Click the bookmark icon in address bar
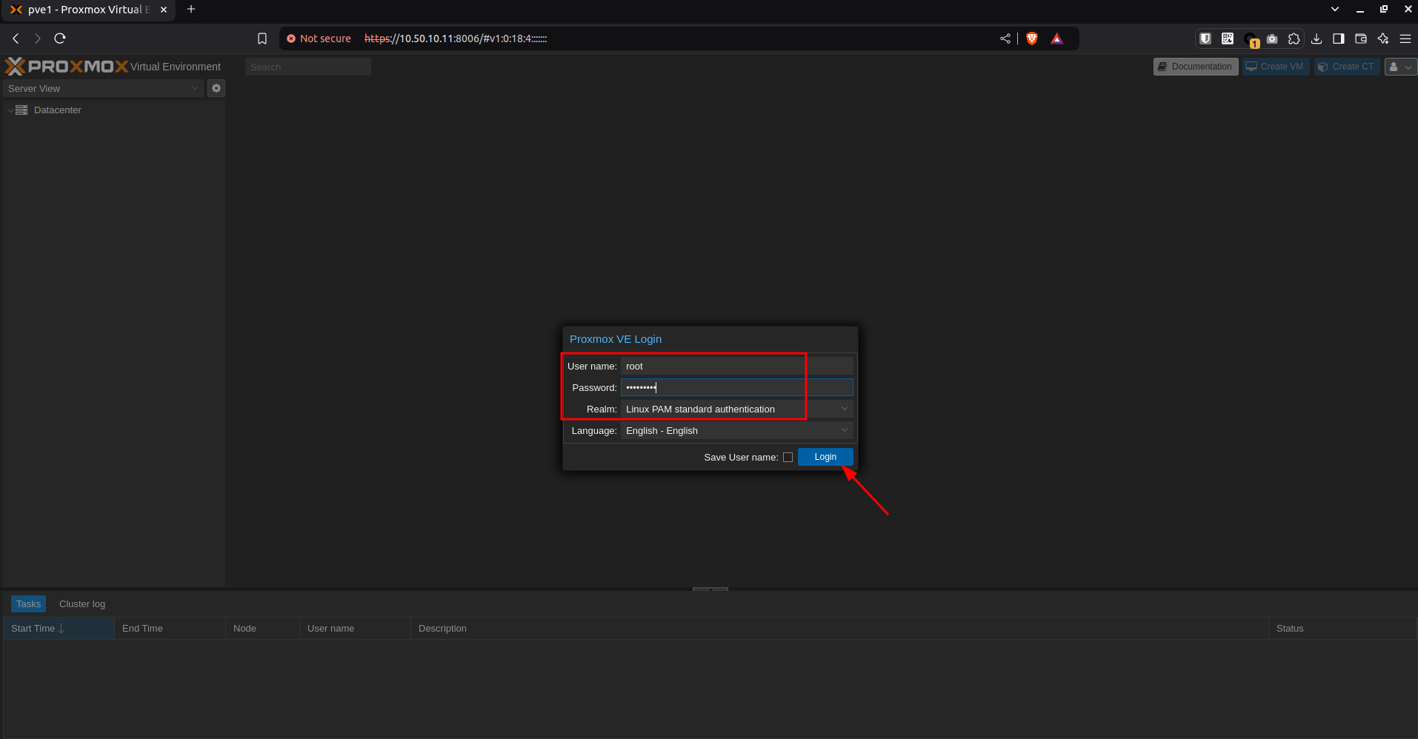This screenshot has width=1418, height=739. click(262, 39)
